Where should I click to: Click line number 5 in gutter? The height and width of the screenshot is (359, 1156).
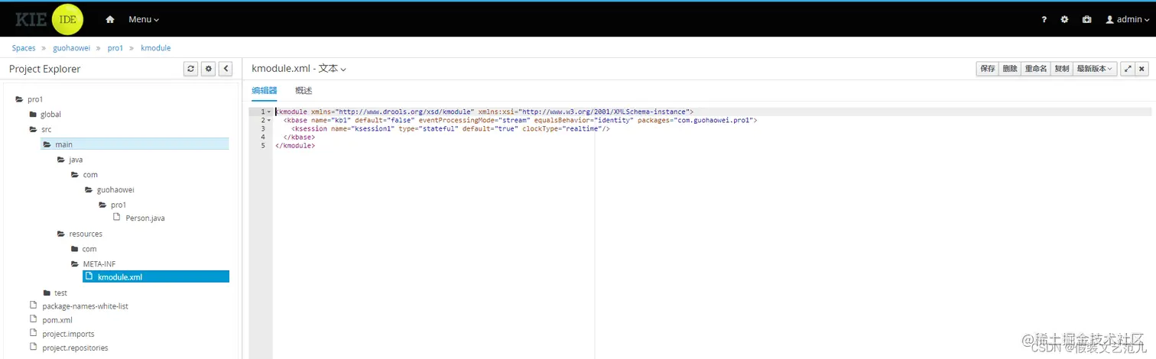pyautogui.click(x=262, y=146)
